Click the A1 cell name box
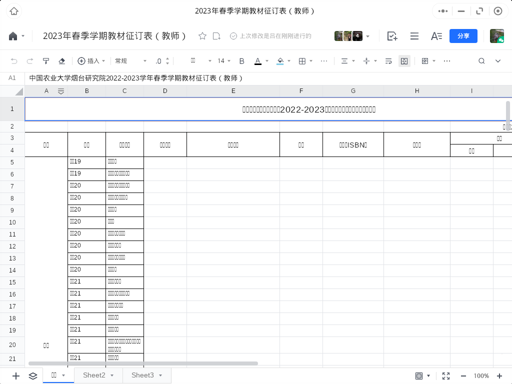This screenshot has width=512, height=384. (x=12, y=78)
